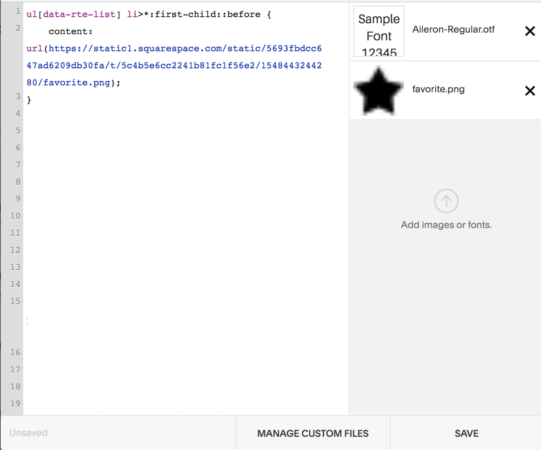Click the Add images or fonts area
This screenshot has width=541, height=450.
(446, 224)
